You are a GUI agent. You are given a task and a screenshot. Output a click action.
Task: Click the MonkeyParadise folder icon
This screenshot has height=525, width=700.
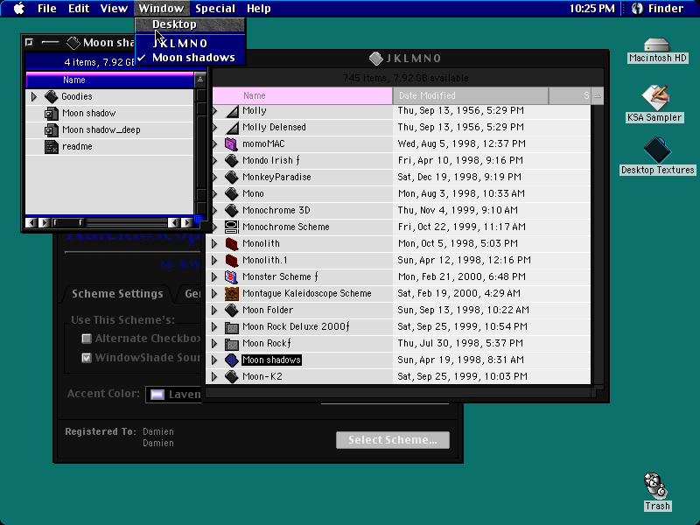click(231, 178)
